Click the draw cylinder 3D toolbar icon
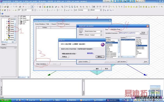 (x=143, y=7)
